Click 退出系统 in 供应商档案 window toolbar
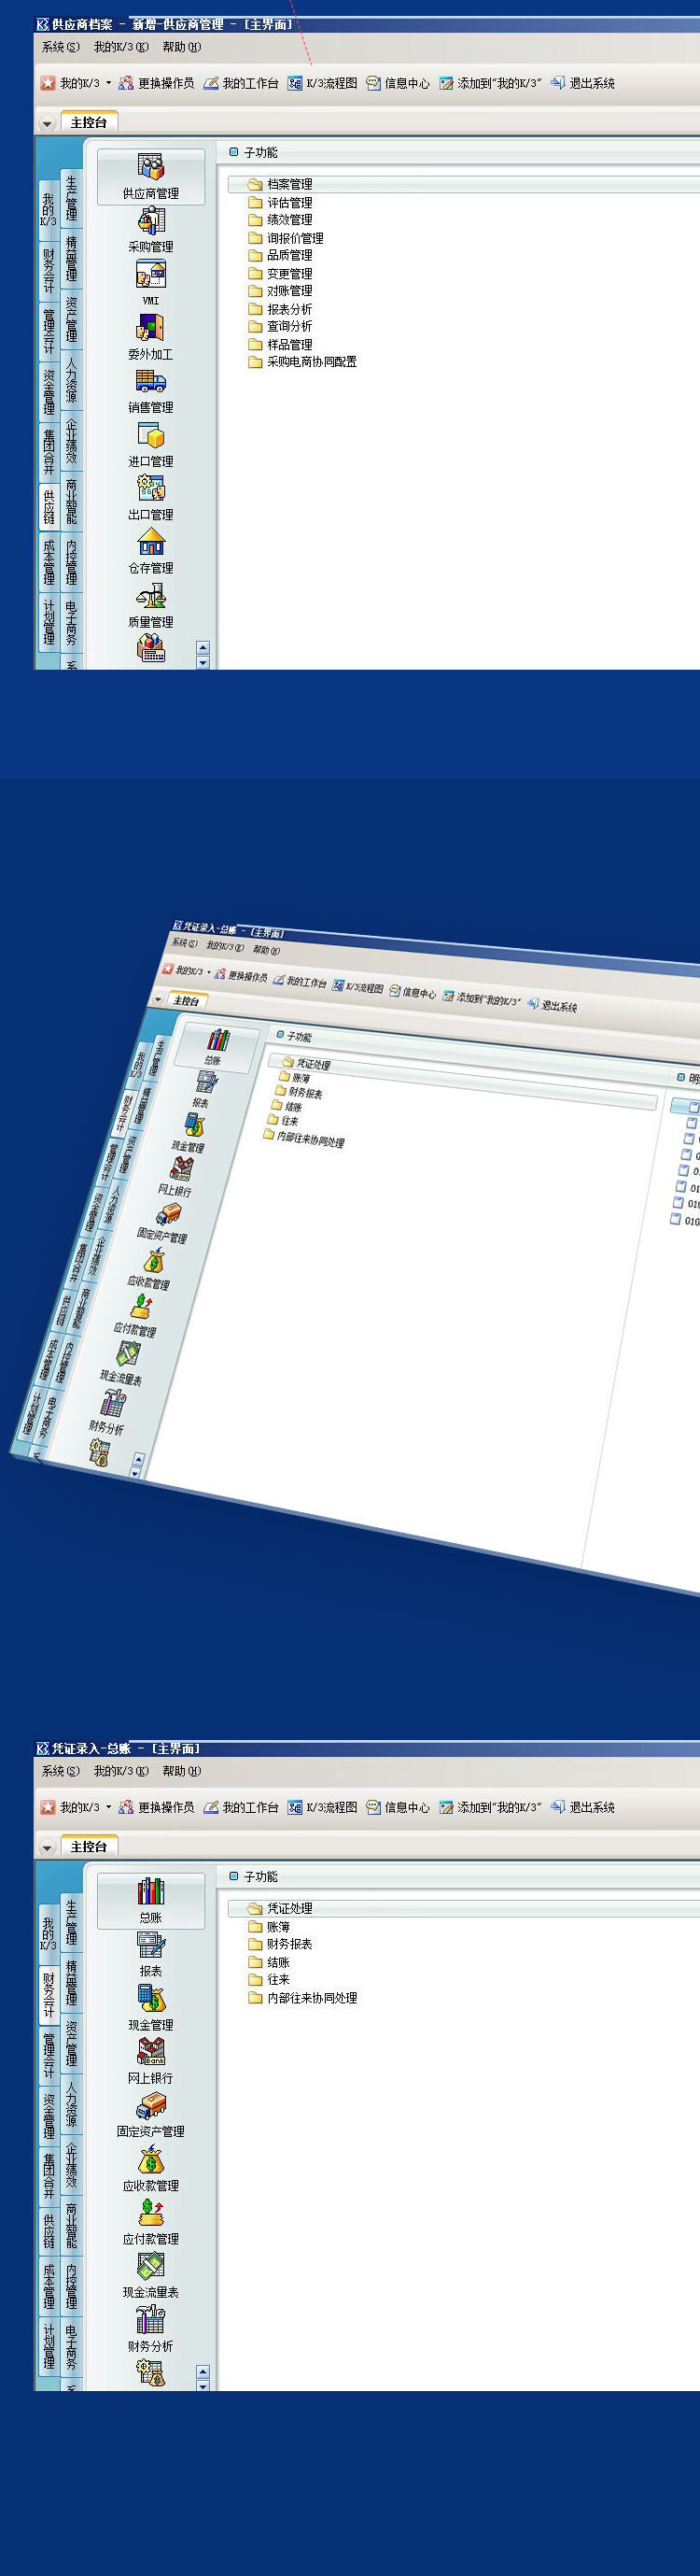Viewport: 700px width, 2576px height. tap(583, 84)
